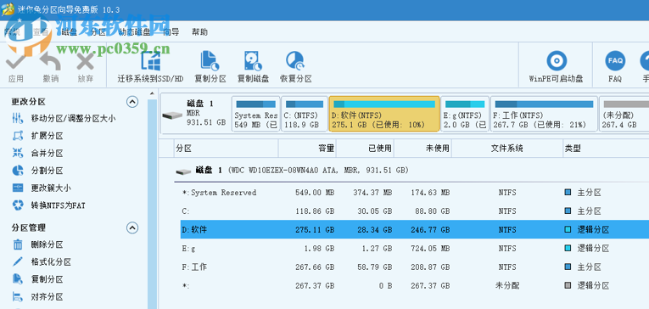Click the Apply (应用) checkmark icon
Screen dimensions: 649x309
(x=16, y=62)
